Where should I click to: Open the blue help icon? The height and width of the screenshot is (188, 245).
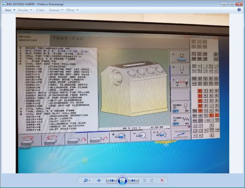coord(239,10)
